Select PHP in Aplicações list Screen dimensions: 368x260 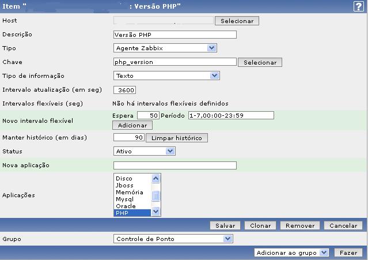[x=132, y=213]
